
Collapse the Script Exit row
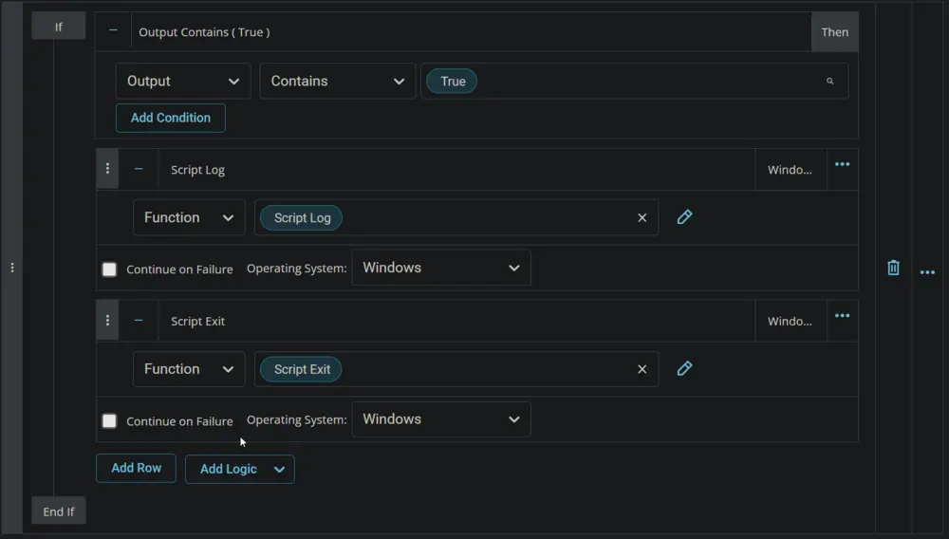point(139,321)
